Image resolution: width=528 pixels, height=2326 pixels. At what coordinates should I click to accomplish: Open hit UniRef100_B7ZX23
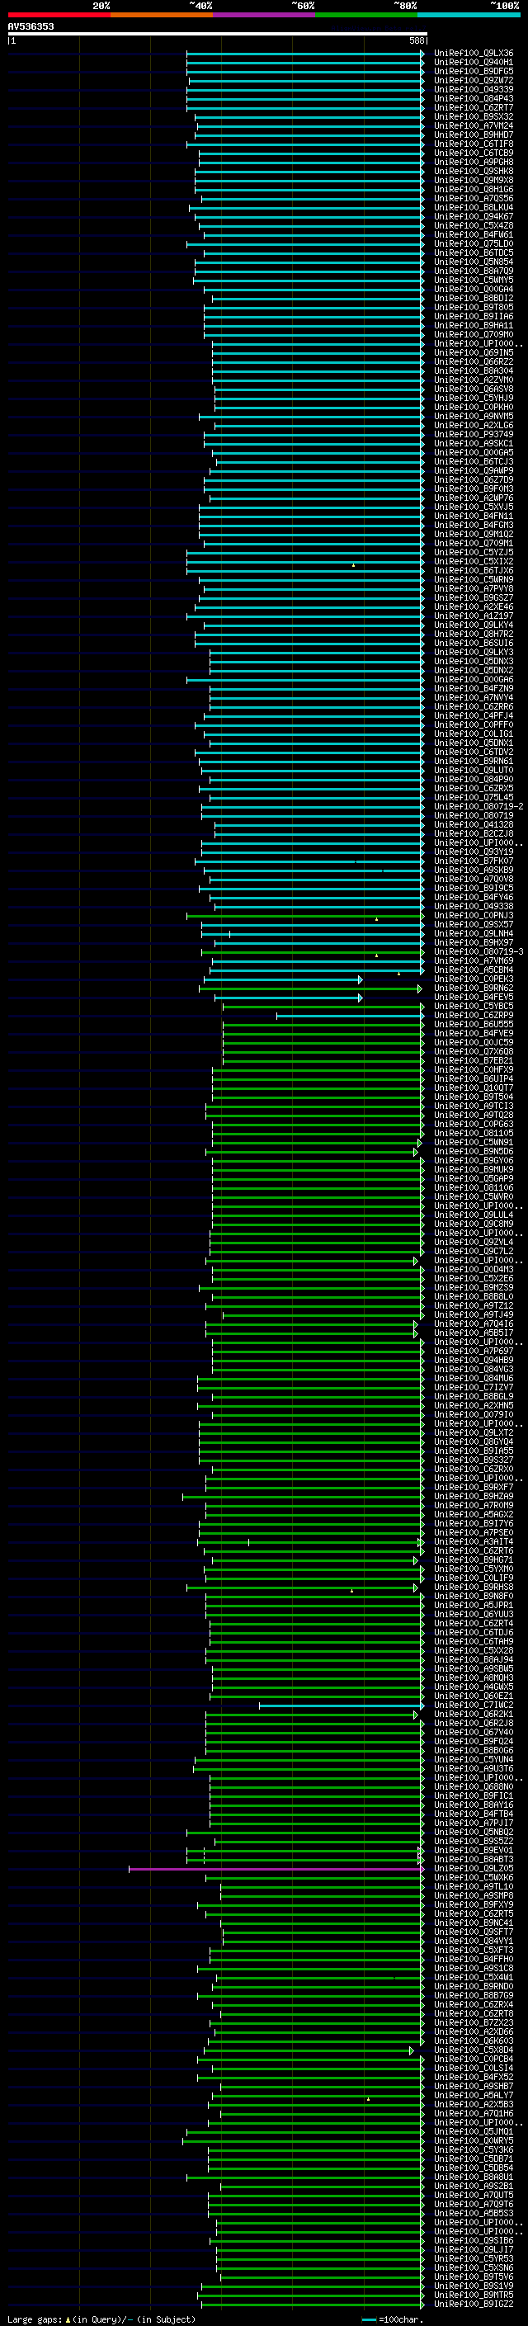[474, 2022]
